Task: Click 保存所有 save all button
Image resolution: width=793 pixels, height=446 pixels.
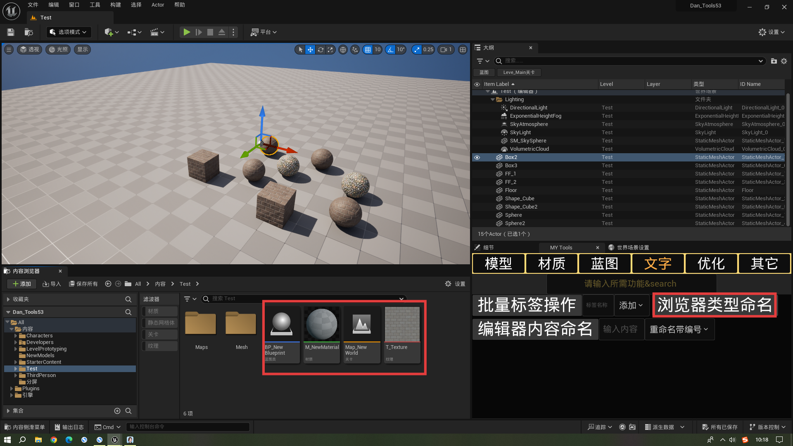Action: click(83, 284)
